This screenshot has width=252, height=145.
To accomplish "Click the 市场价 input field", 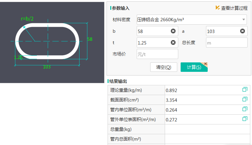I will coord(157,54).
